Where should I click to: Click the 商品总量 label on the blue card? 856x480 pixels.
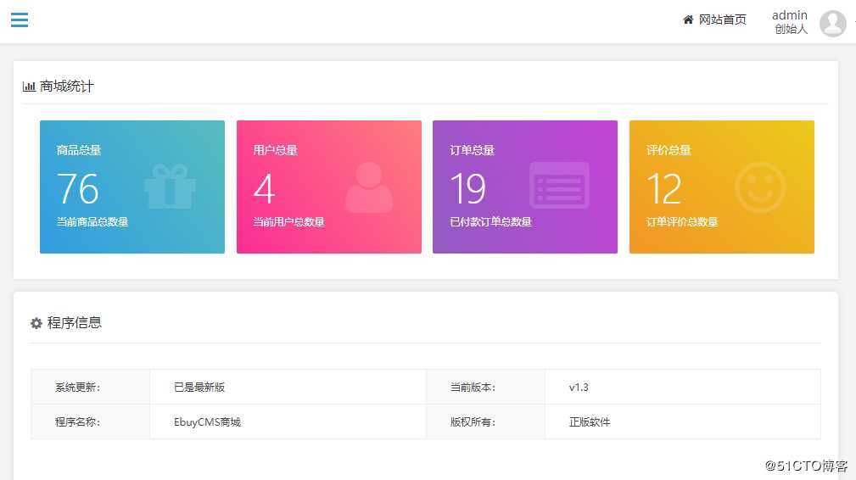point(79,150)
